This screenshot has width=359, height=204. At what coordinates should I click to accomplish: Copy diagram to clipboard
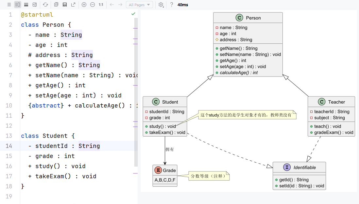coord(56,5)
